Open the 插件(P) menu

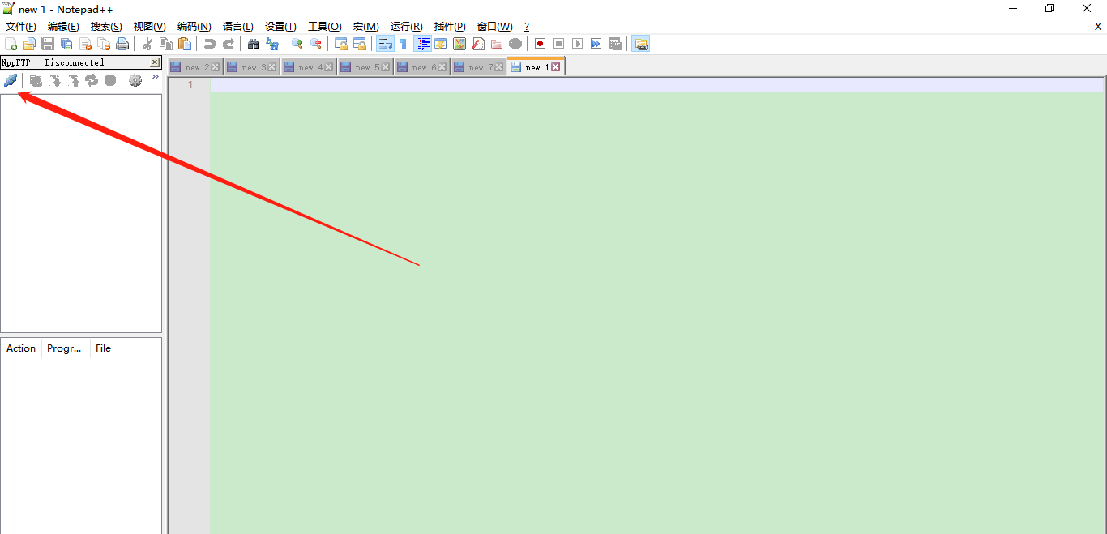coord(450,27)
